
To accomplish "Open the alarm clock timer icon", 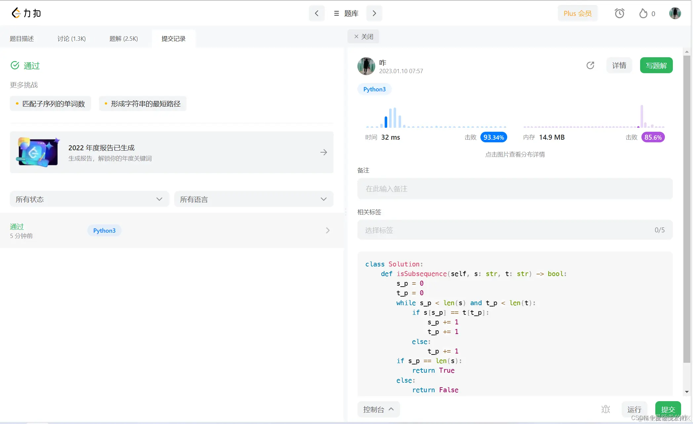I will (619, 13).
